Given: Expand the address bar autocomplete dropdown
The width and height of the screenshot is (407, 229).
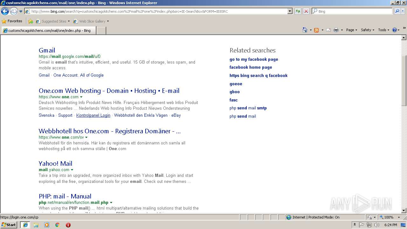Looking at the screenshot, I should pos(290,11).
